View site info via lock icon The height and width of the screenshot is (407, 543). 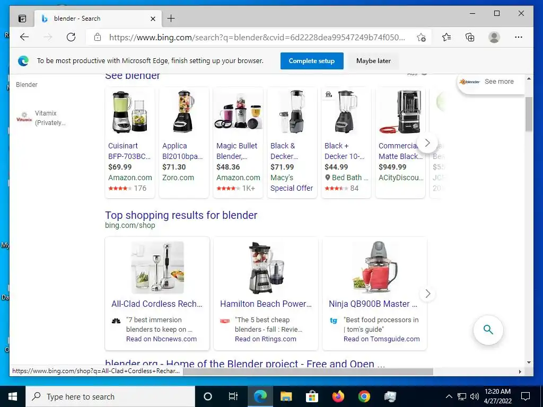[98, 37]
